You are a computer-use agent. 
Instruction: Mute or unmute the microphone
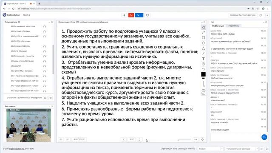(x=124, y=15)
